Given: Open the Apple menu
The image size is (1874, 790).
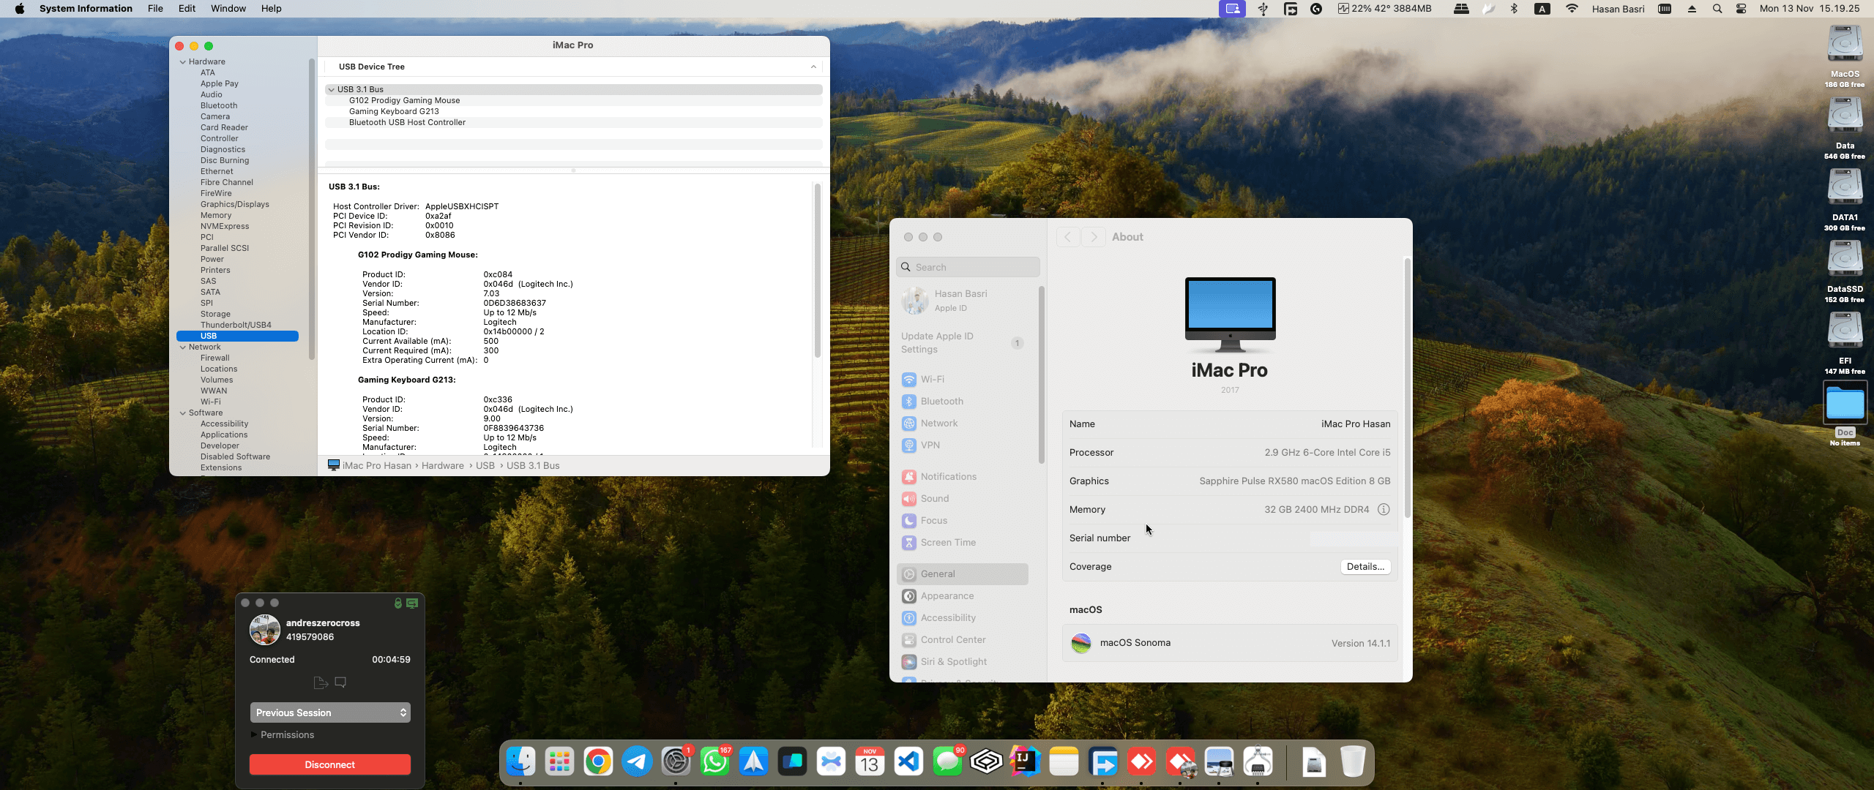Looking at the screenshot, I should pyautogui.click(x=20, y=9).
